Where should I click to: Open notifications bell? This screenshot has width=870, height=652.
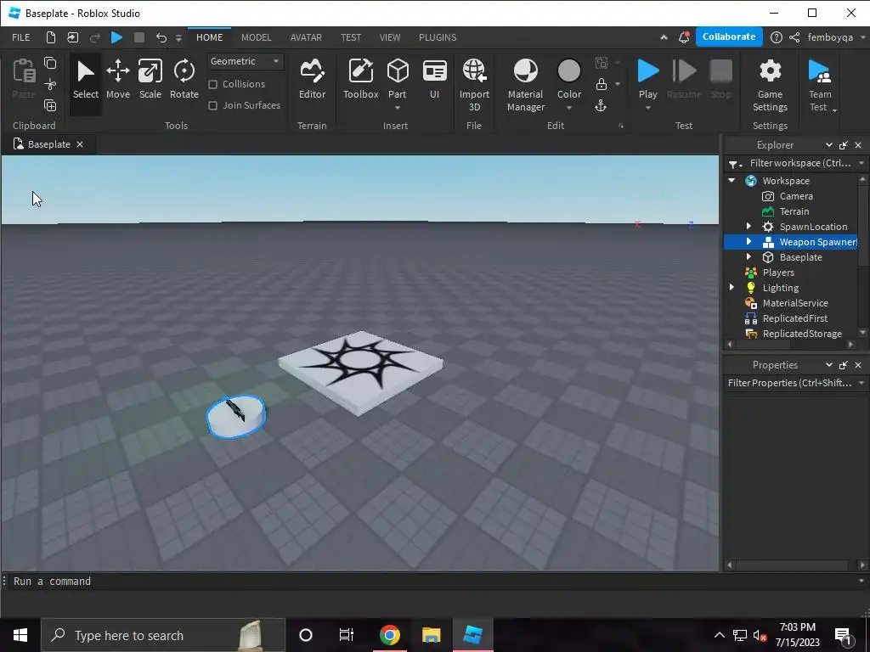click(684, 37)
